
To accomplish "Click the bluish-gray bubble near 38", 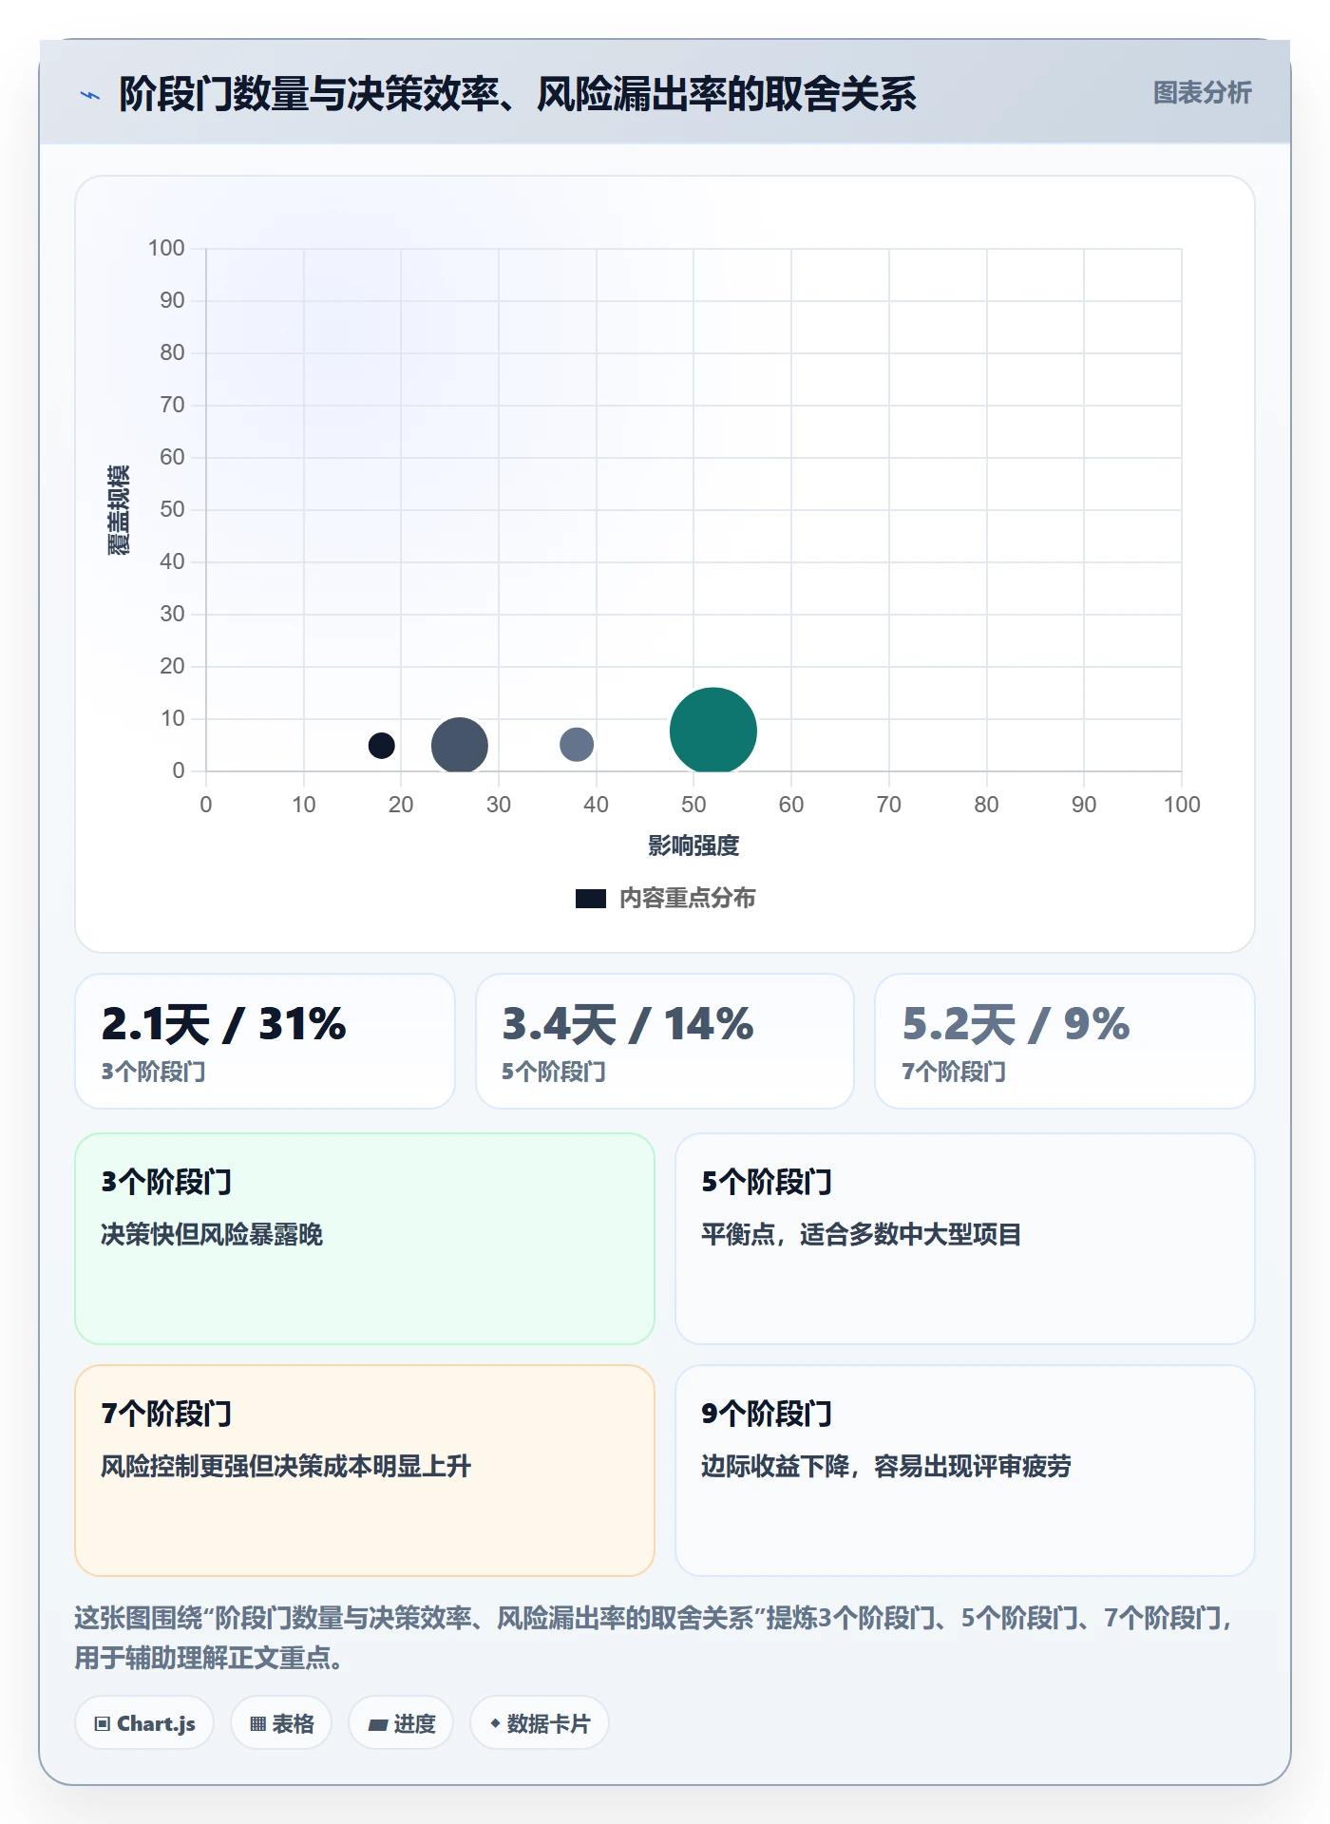I will click(576, 744).
